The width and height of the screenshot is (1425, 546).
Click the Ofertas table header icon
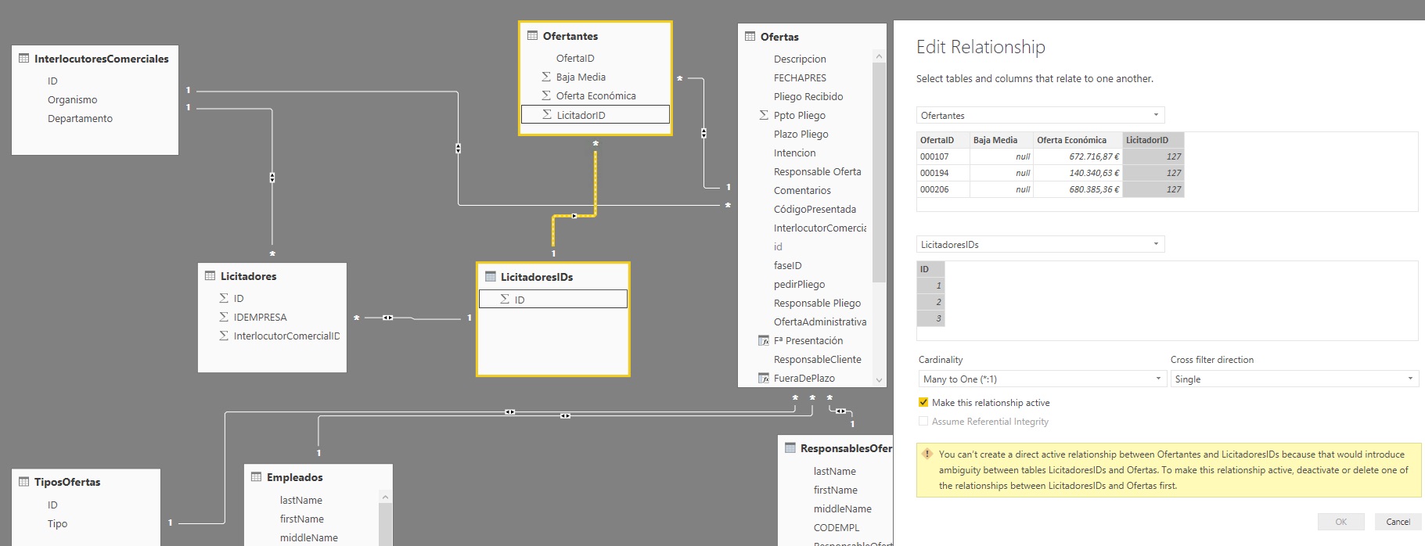[750, 36]
